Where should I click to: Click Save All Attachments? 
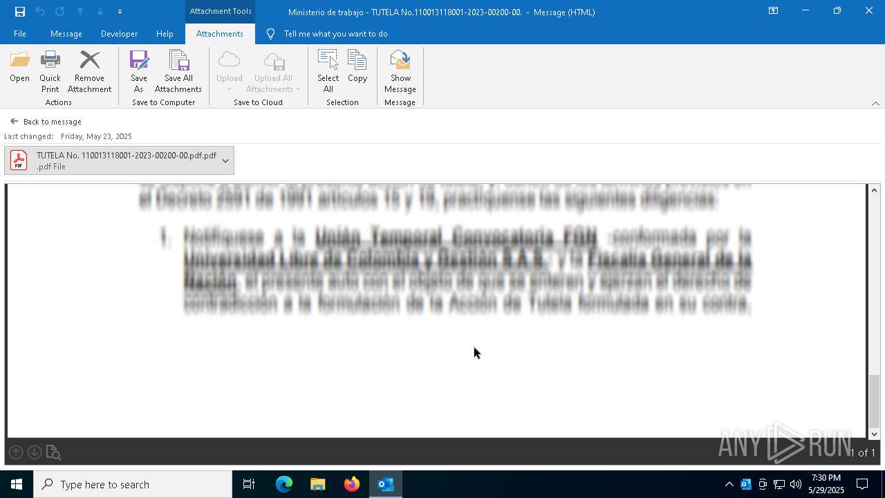point(178,72)
